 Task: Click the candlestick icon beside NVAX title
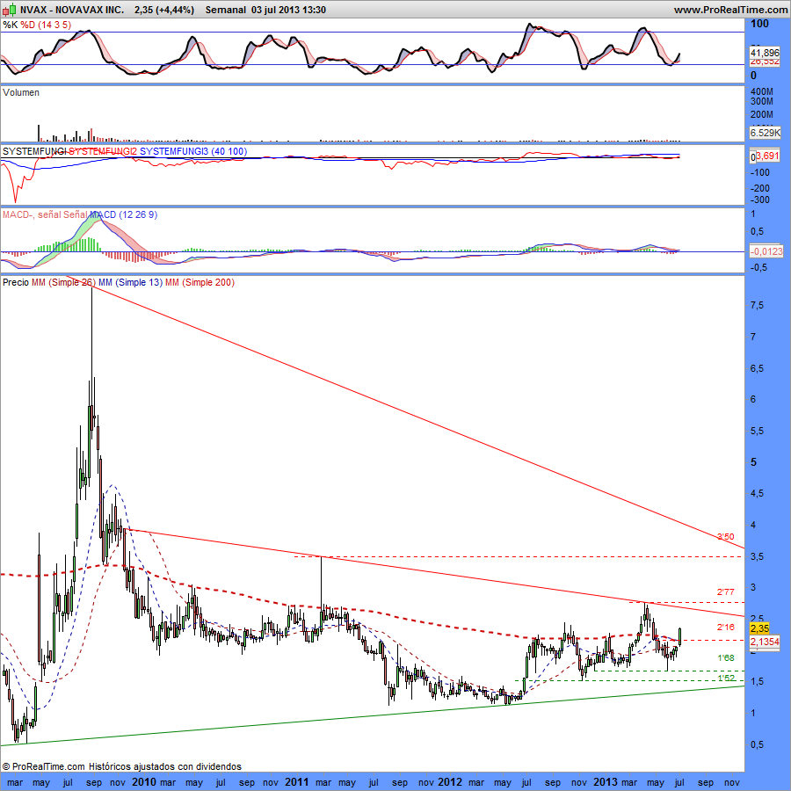9,10
